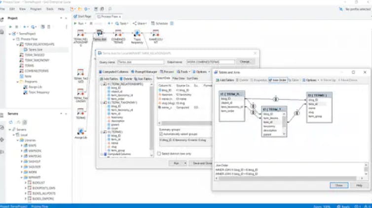Collapse the Programs folder in Project tree
372x208 pixels.
point(18,82)
